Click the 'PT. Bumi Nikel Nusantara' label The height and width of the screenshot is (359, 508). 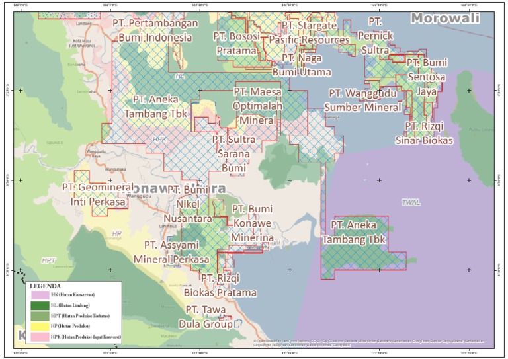(x=188, y=204)
